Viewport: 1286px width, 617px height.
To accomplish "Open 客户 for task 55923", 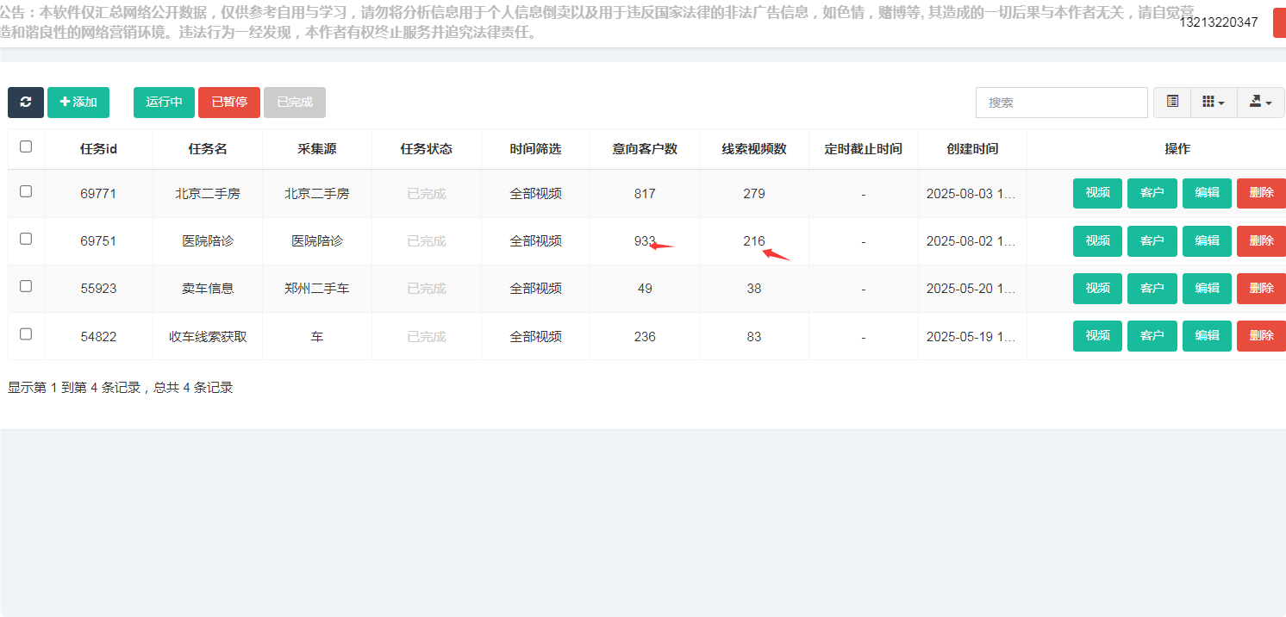I will pos(1152,289).
